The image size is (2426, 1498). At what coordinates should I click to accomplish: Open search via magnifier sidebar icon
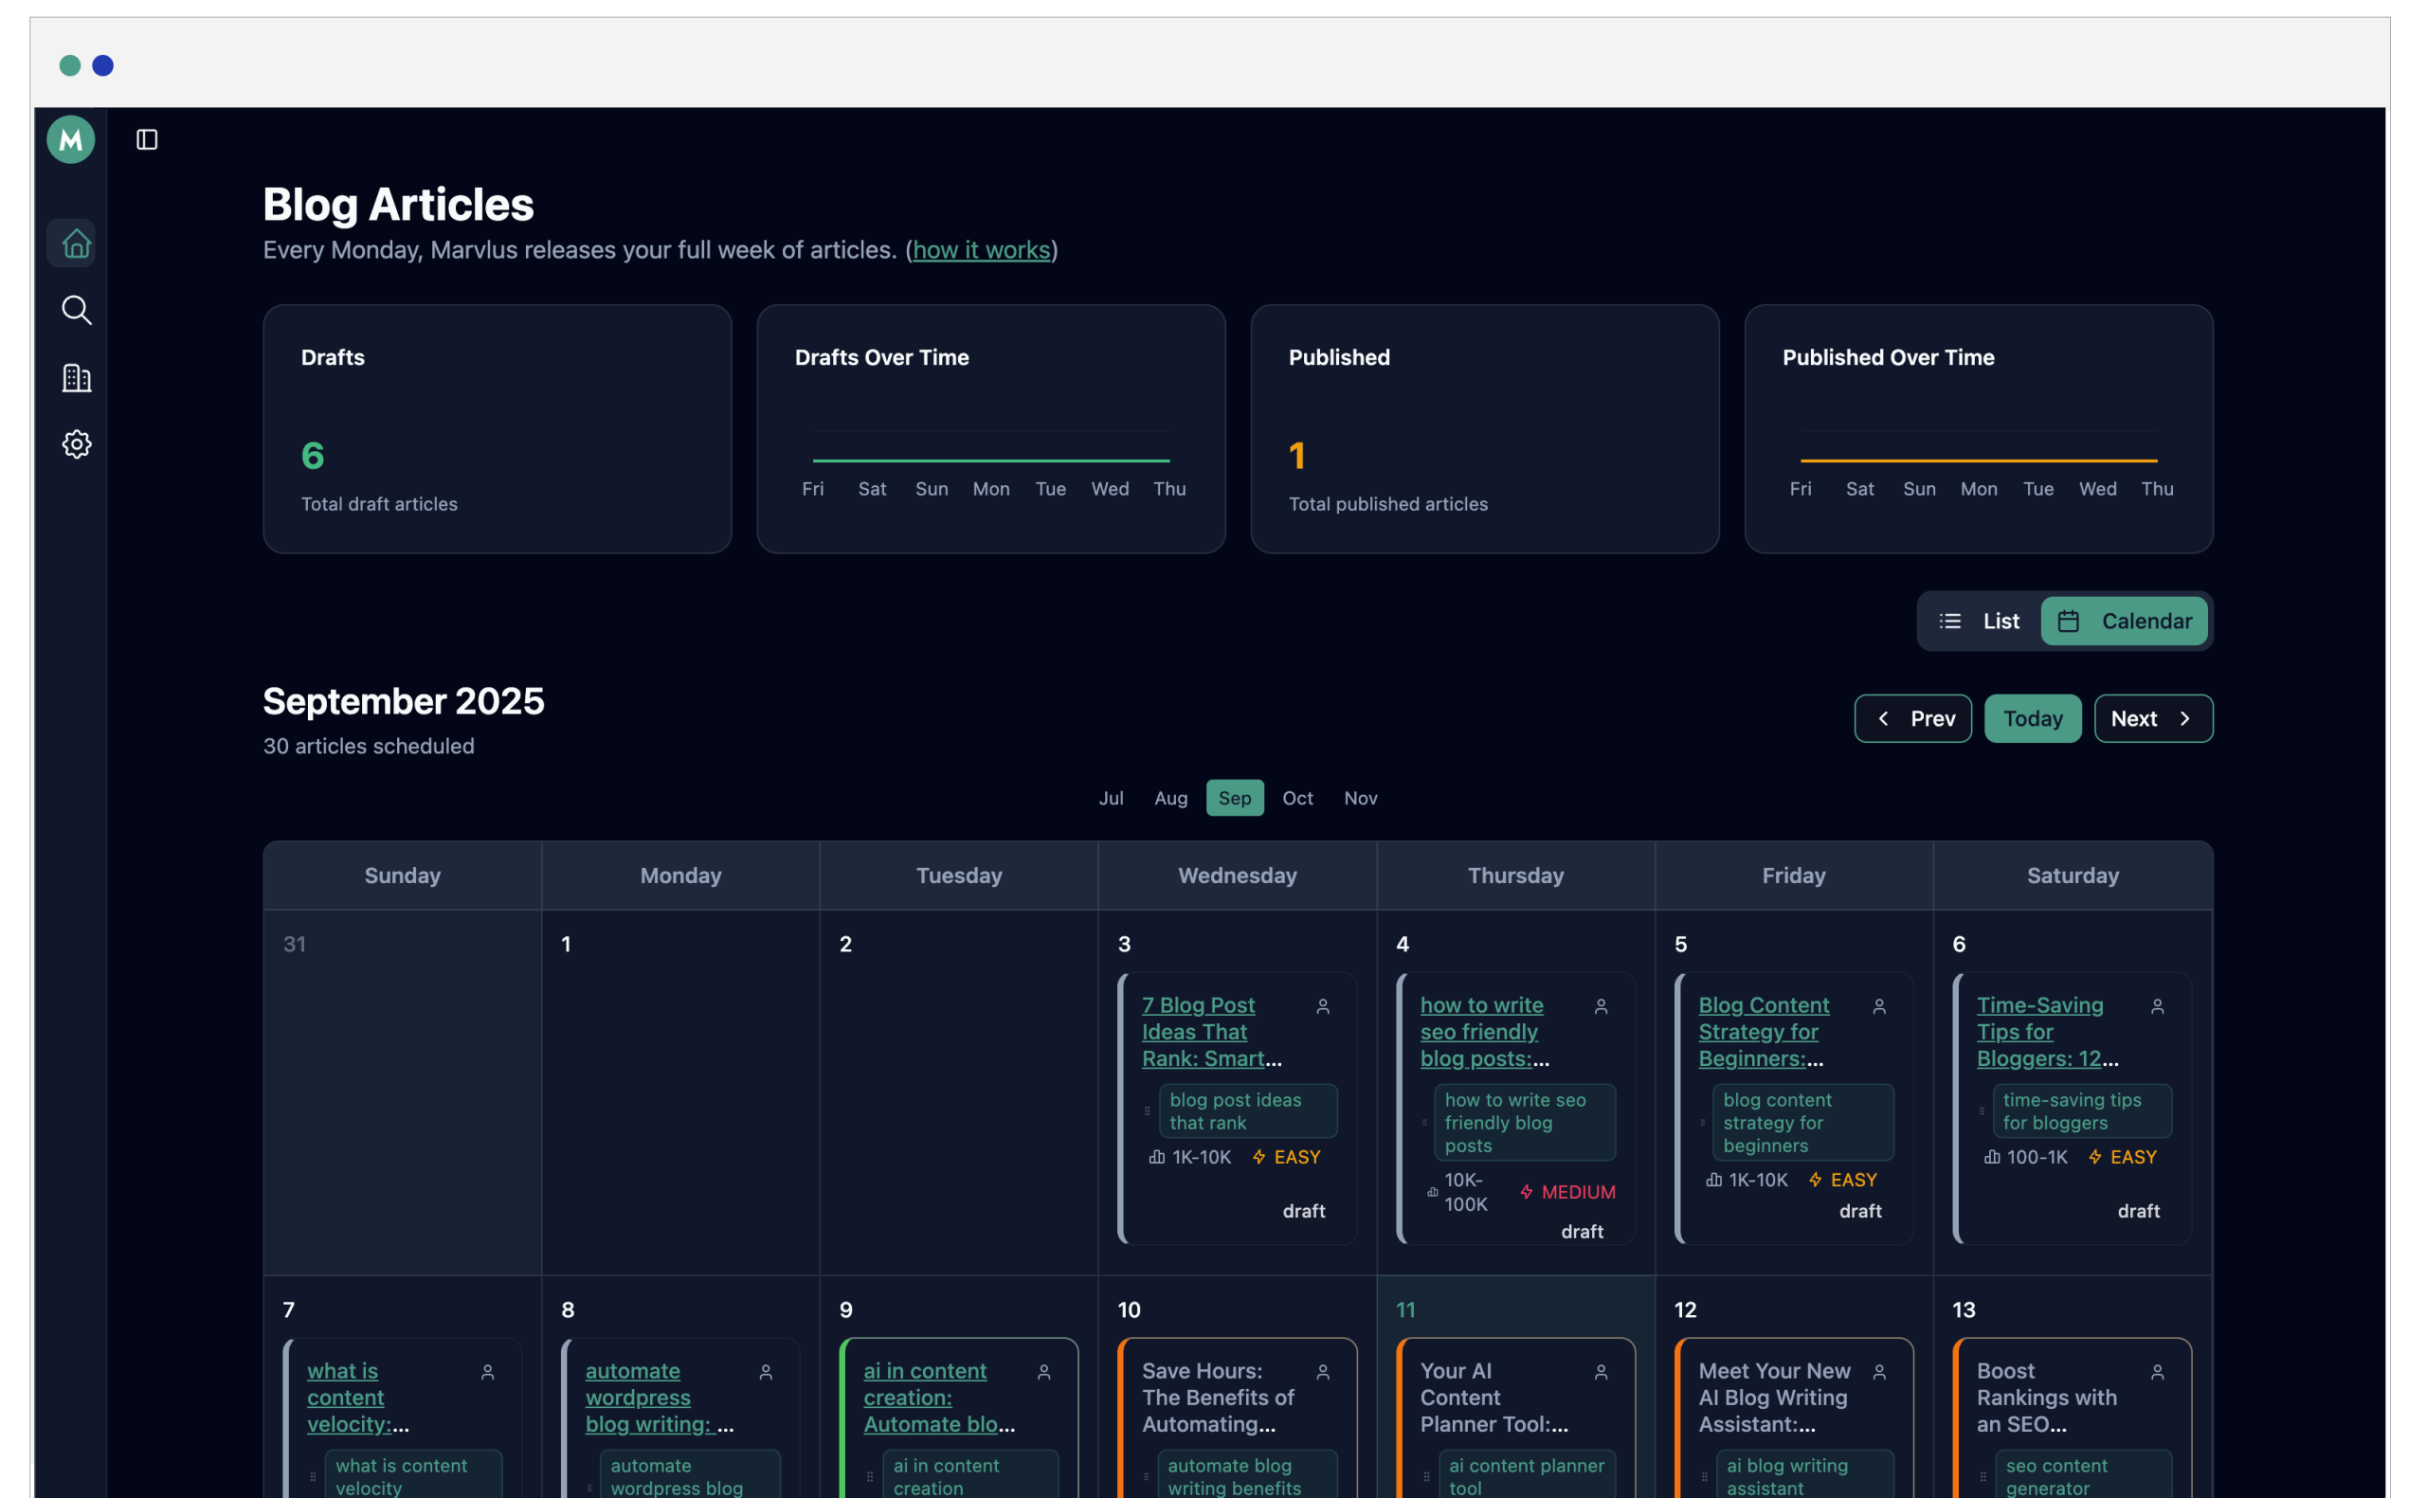click(76, 310)
